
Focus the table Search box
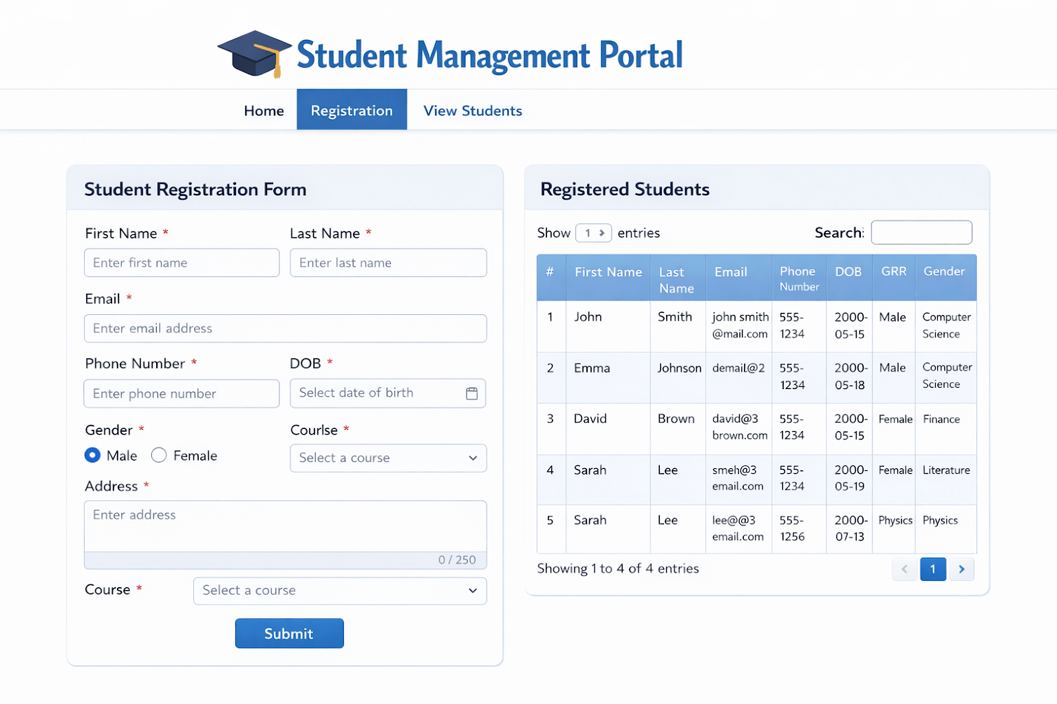(x=922, y=232)
